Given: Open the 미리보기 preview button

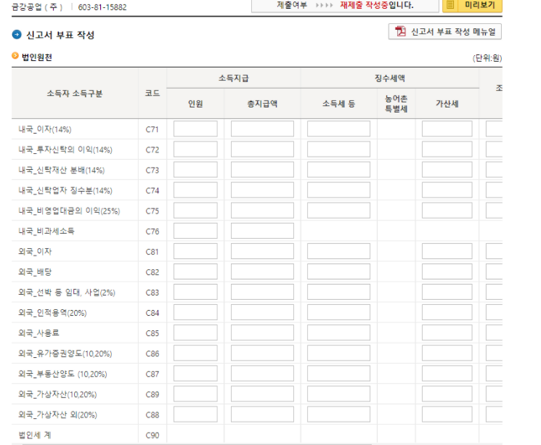Looking at the screenshot, I should coord(471,5).
